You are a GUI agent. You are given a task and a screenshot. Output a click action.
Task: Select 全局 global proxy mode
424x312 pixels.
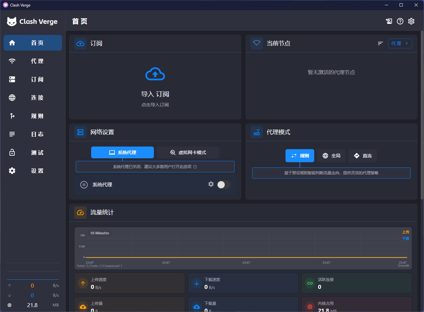(x=331, y=156)
